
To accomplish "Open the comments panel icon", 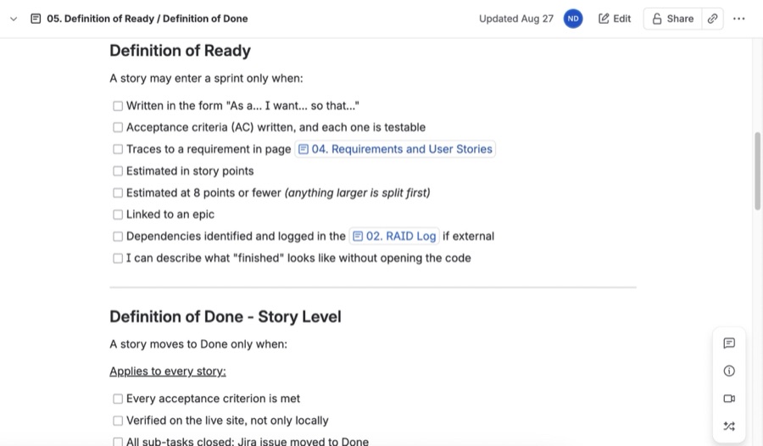I will click(729, 343).
